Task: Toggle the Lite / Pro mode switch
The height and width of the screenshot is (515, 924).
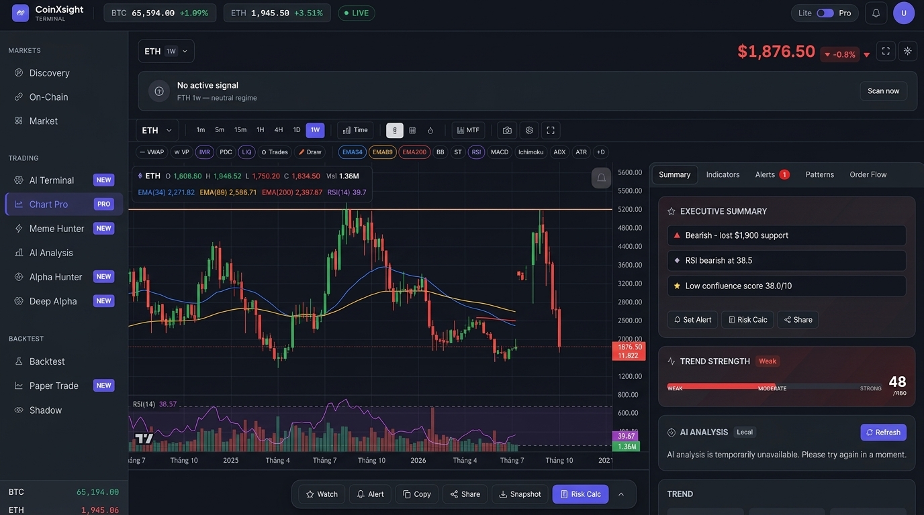Action: click(x=825, y=13)
